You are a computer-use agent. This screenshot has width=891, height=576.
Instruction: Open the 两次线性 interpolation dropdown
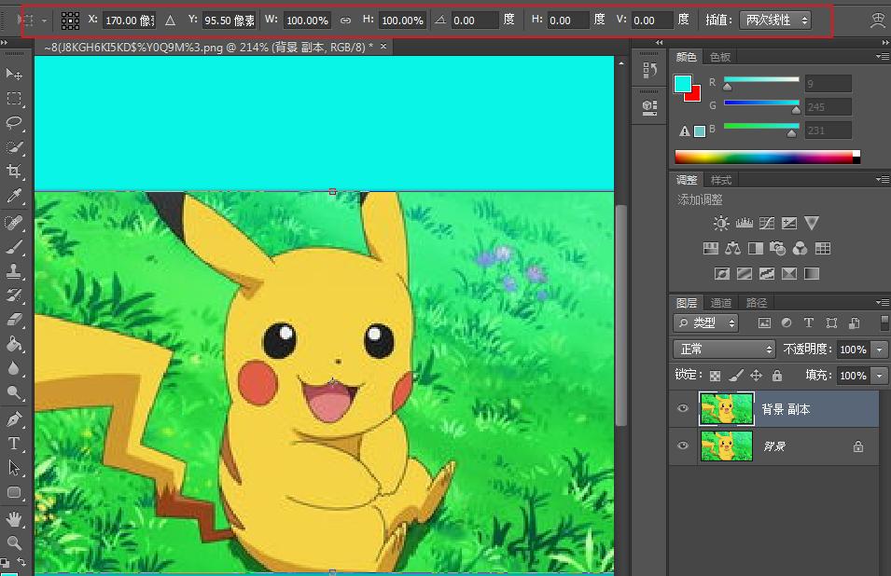click(x=773, y=20)
